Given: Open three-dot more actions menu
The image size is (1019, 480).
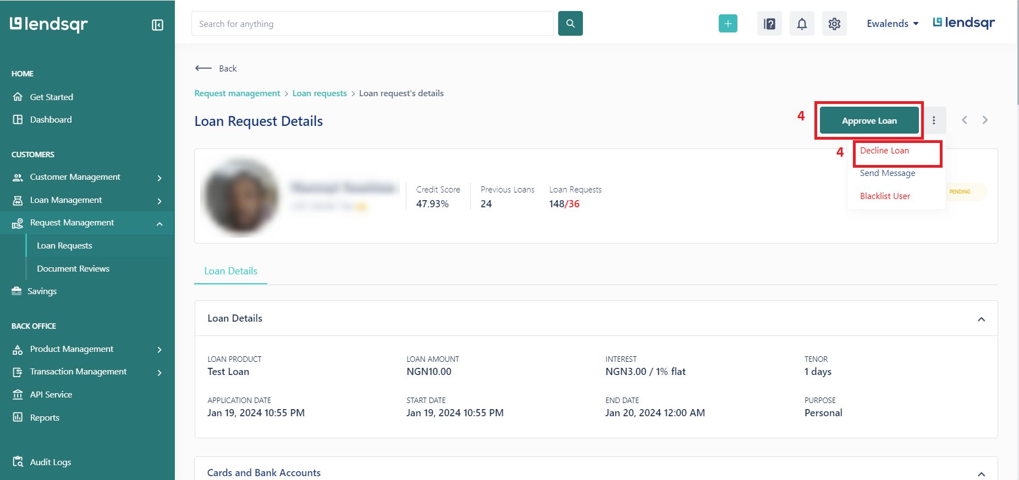Looking at the screenshot, I should pos(934,120).
